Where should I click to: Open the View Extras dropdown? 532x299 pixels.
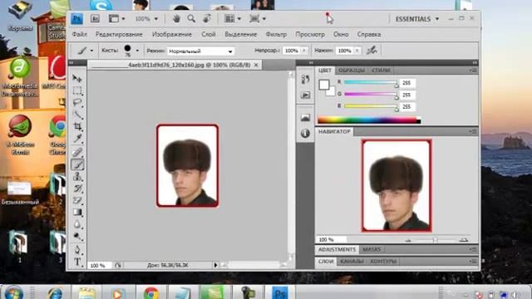pyautogui.click(x=116, y=18)
